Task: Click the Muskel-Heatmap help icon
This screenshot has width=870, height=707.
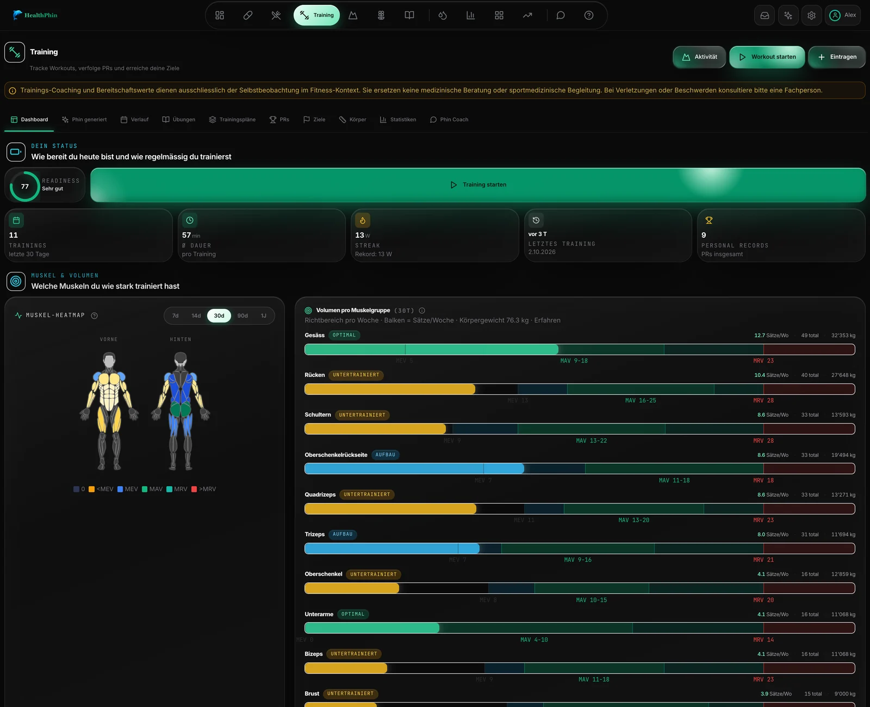Action: [95, 315]
